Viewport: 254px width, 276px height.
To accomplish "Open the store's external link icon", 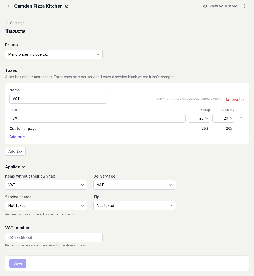I will tap(67, 6).
